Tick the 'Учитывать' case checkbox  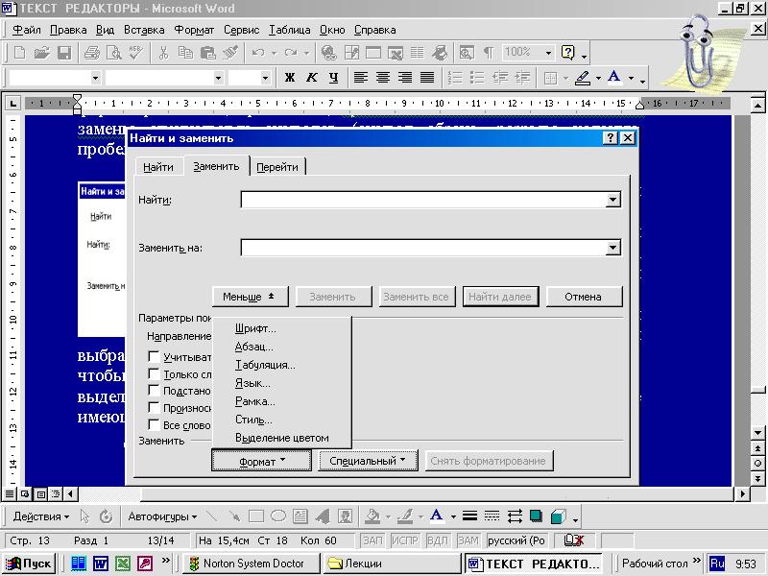click(154, 356)
